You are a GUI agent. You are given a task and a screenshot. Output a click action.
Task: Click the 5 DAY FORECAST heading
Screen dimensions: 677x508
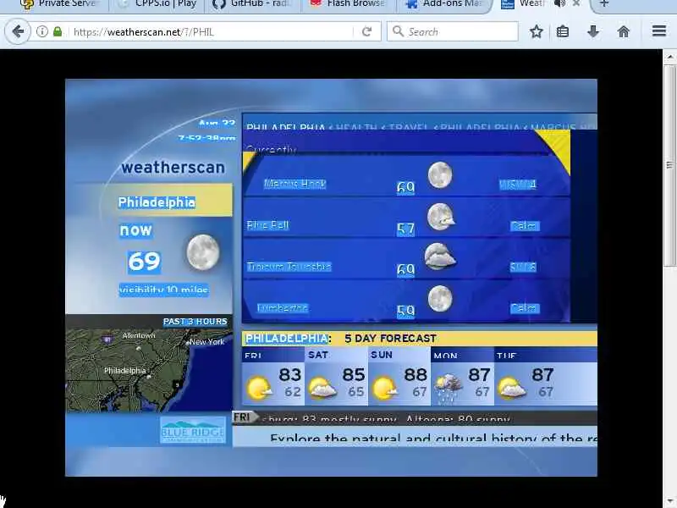pyautogui.click(x=390, y=338)
